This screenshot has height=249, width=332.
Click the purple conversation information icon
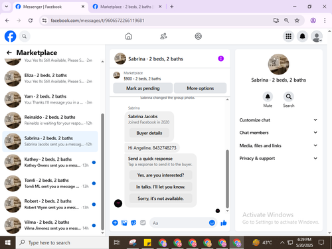pos(220,58)
